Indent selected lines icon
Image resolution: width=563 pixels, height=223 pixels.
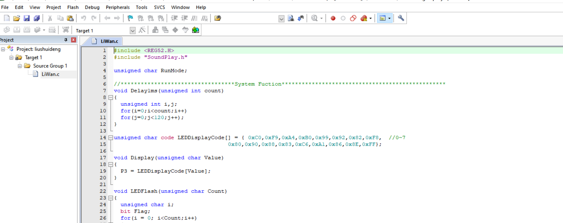tap(174, 18)
